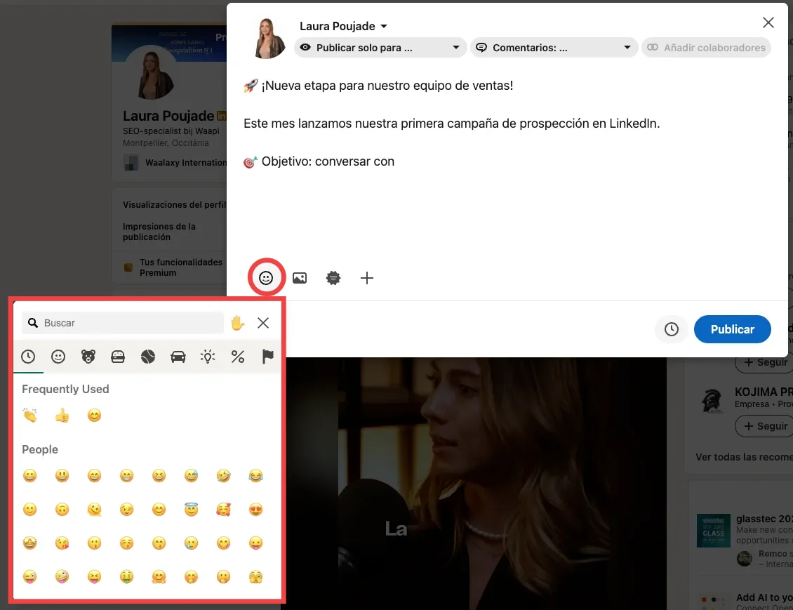This screenshot has height=610, width=793.
Task: Open Frequently Used emoji tab
Action: click(28, 357)
